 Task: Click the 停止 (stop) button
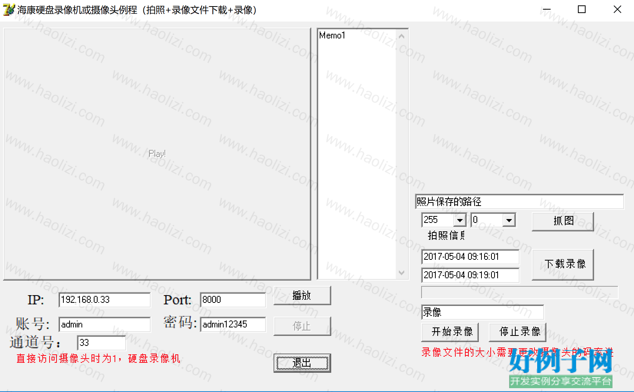click(302, 326)
